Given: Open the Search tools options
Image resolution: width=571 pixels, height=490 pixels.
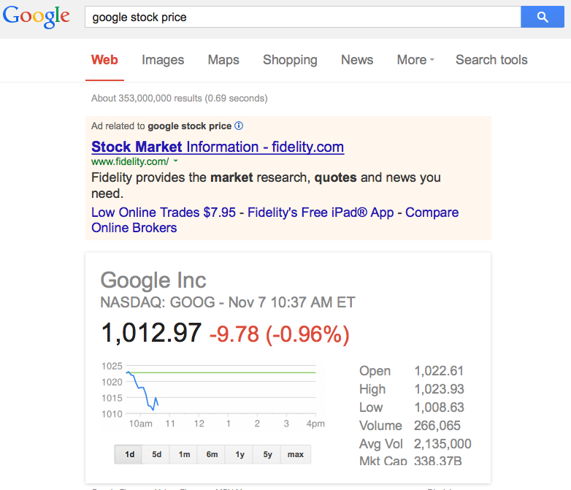Looking at the screenshot, I should (x=491, y=60).
